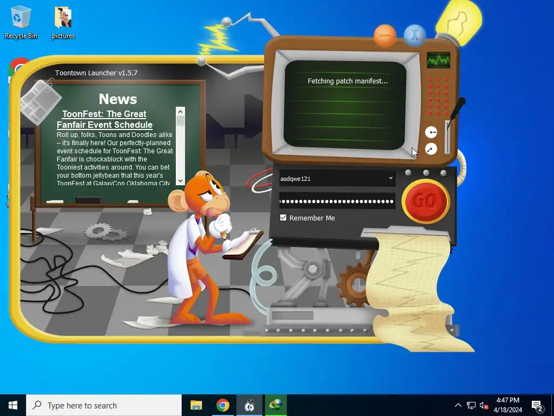This screenshot has height=416, width=554.
Task: Click the news scrollbar down arrow
Action: (180, 180)
